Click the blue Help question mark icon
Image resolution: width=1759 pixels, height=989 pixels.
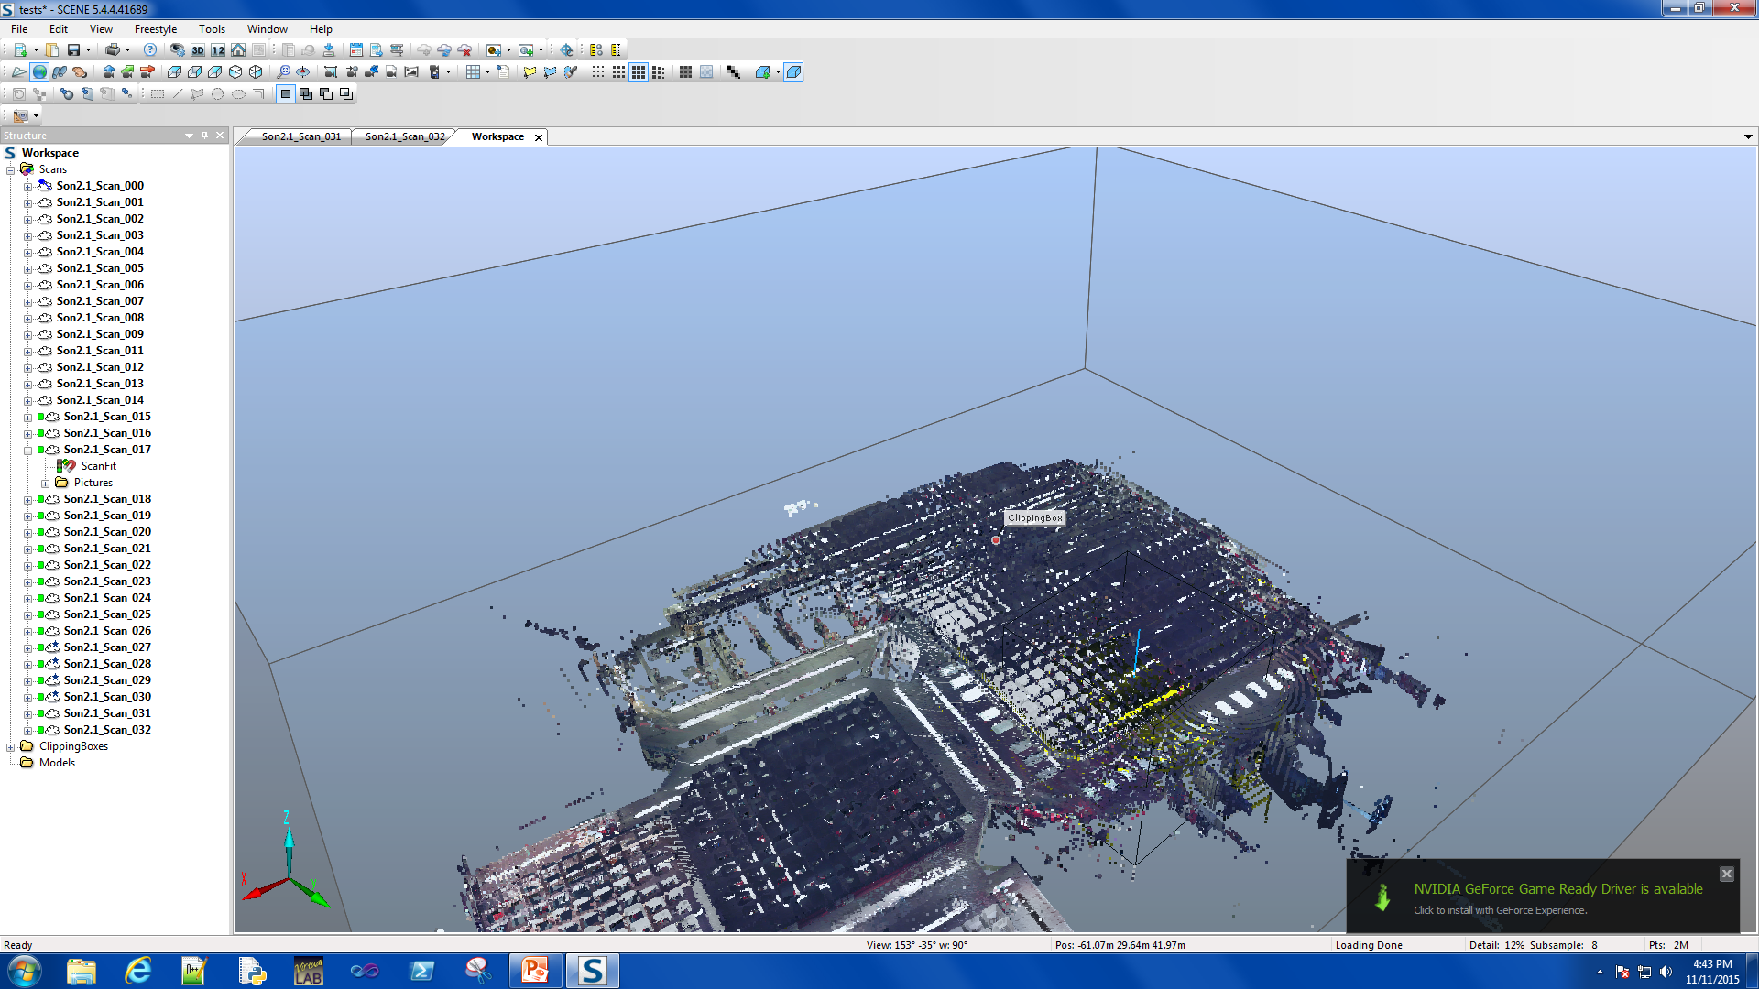coord(150,50)
